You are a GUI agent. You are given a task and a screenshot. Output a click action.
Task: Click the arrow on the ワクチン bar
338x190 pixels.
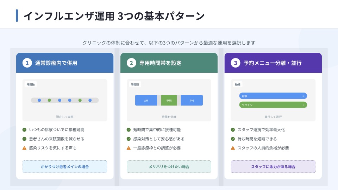tap(303, 105)
